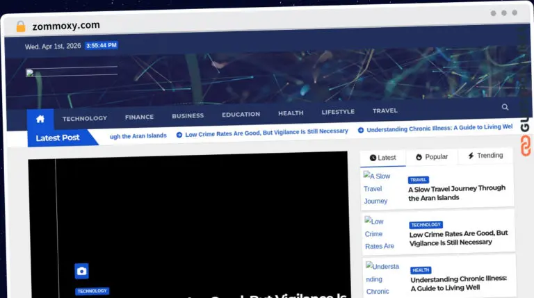
Task: Open the Finance menu item
Action: tap(139, 117)
